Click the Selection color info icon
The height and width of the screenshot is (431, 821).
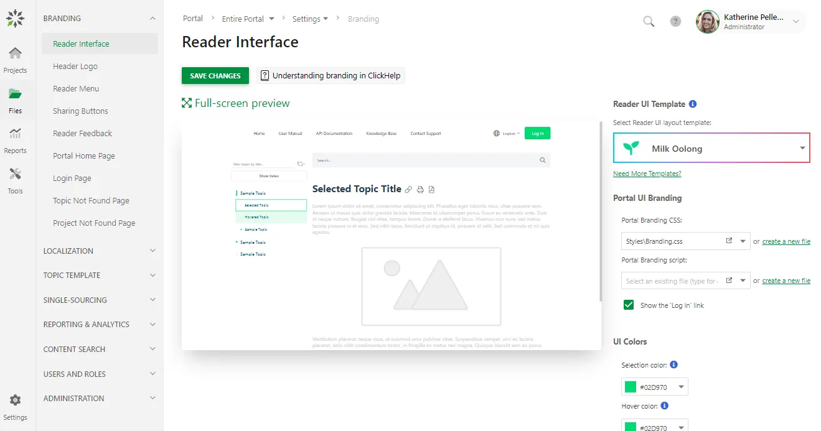tap(673, 365)
